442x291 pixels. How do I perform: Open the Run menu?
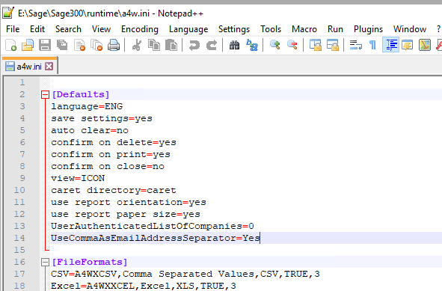pos(335,29)
